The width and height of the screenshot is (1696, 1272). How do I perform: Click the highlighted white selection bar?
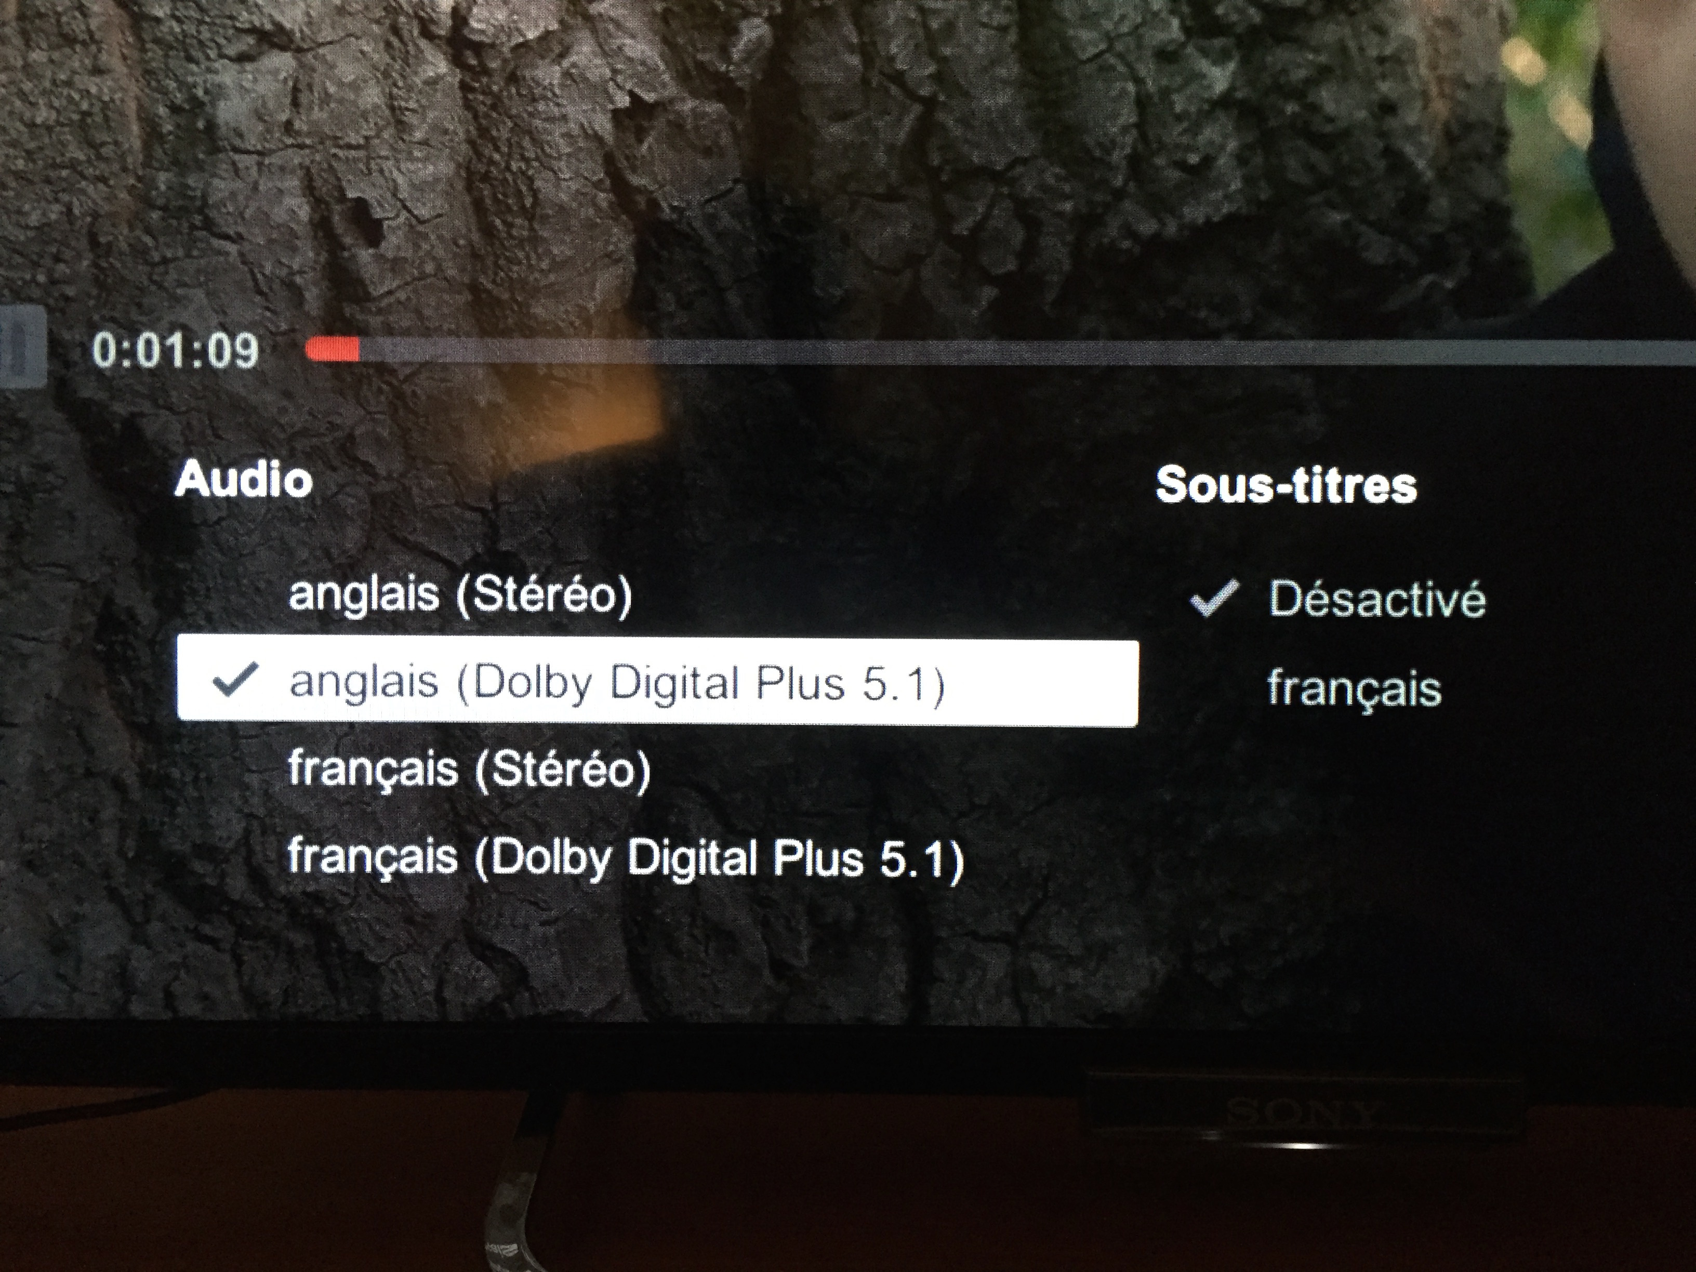(x=657, y=683)
